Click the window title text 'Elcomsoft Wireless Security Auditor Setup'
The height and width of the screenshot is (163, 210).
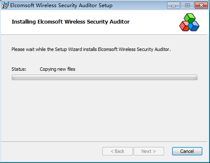click(61, 5)
